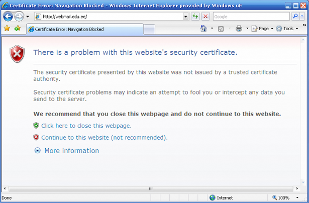Click the 100% zoom level button

click(281, 197)
